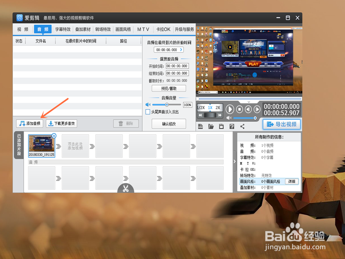Click 下载更多音效 download more sound effects
Image resolution: width=345 pixels, height=259 pixels.
61,123
